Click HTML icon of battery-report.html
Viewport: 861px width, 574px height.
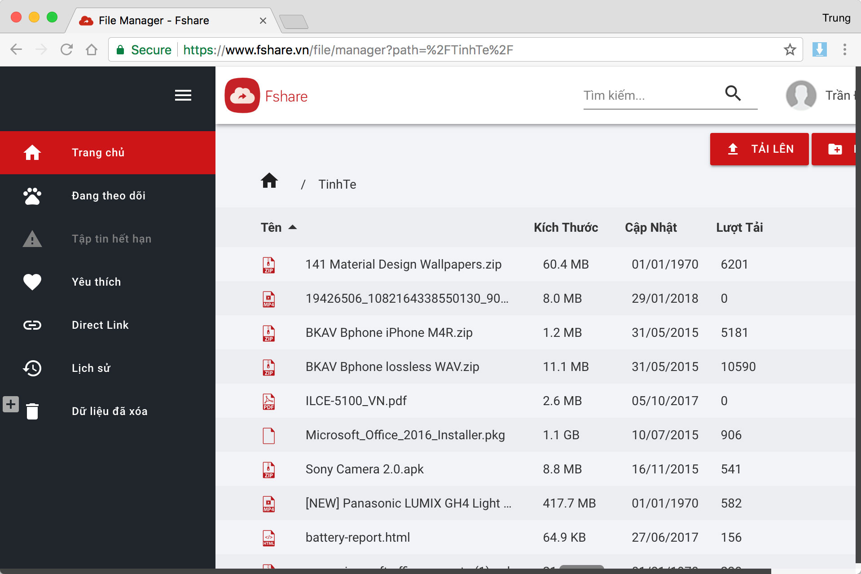pyautogui.click(x=269, y=538)
